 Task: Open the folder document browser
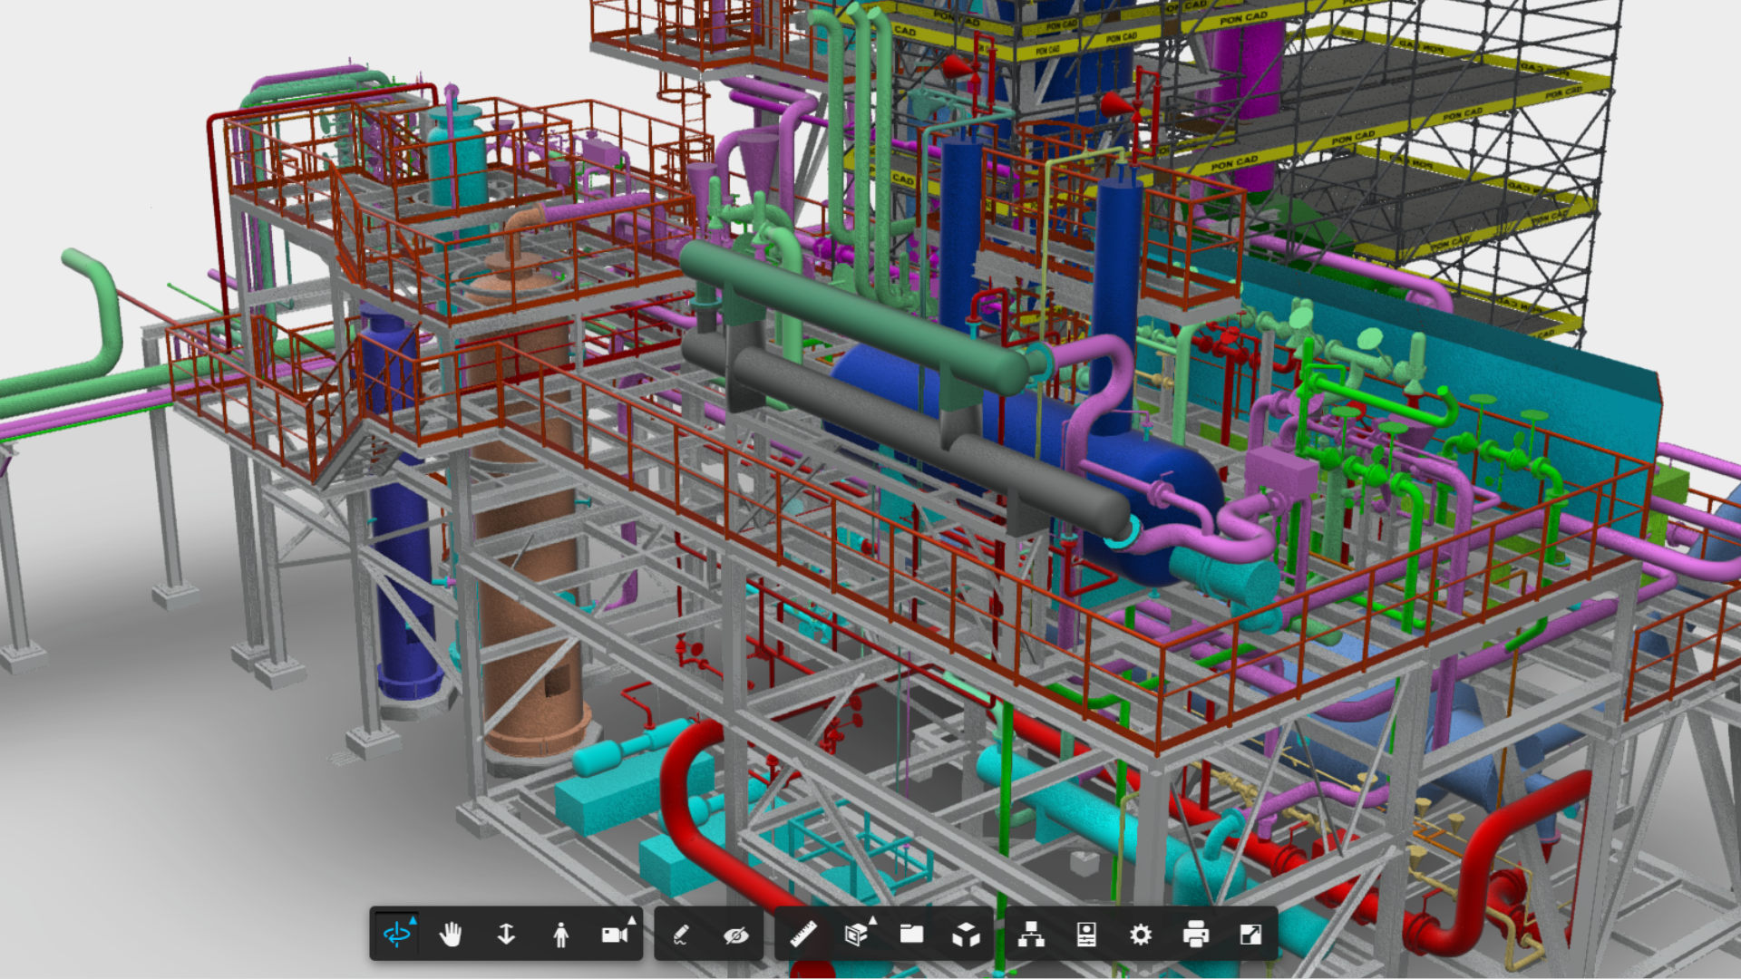click(x=911, y=934)
